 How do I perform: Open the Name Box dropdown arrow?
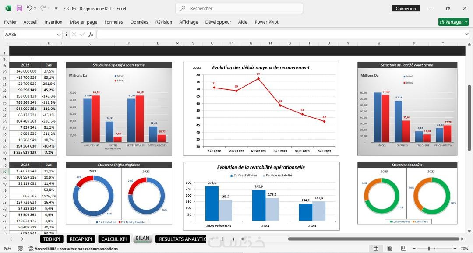pyautogui.click(x=59, y=35)
